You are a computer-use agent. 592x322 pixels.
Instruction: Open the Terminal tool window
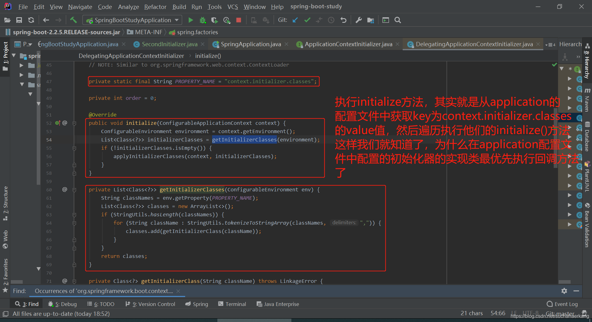pos(232,304)
